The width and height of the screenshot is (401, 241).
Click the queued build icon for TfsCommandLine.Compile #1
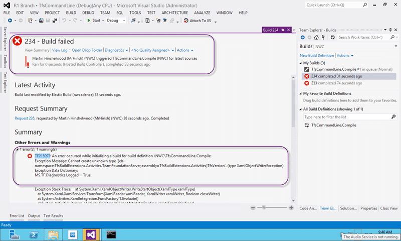pos(307,69)
